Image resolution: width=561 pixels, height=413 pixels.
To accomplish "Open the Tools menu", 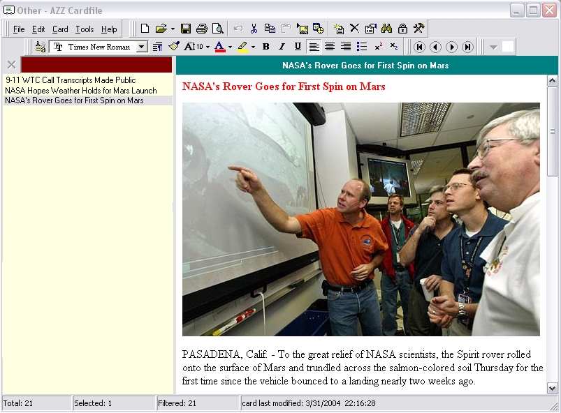I will [85, 29].
